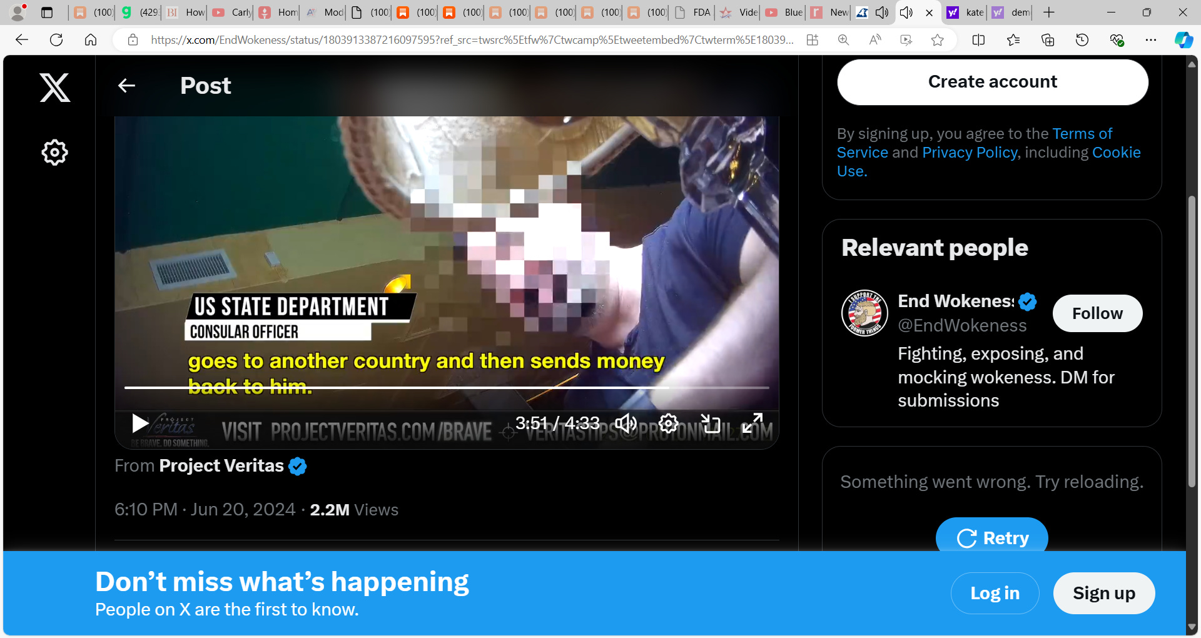
Task: Click the Project Veritas verified badge
Action: click(x=298, y=467)
